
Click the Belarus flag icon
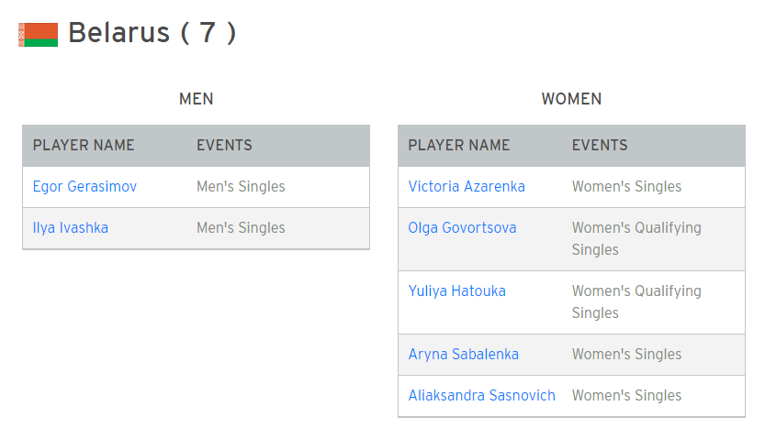click(x=38, y=35)
